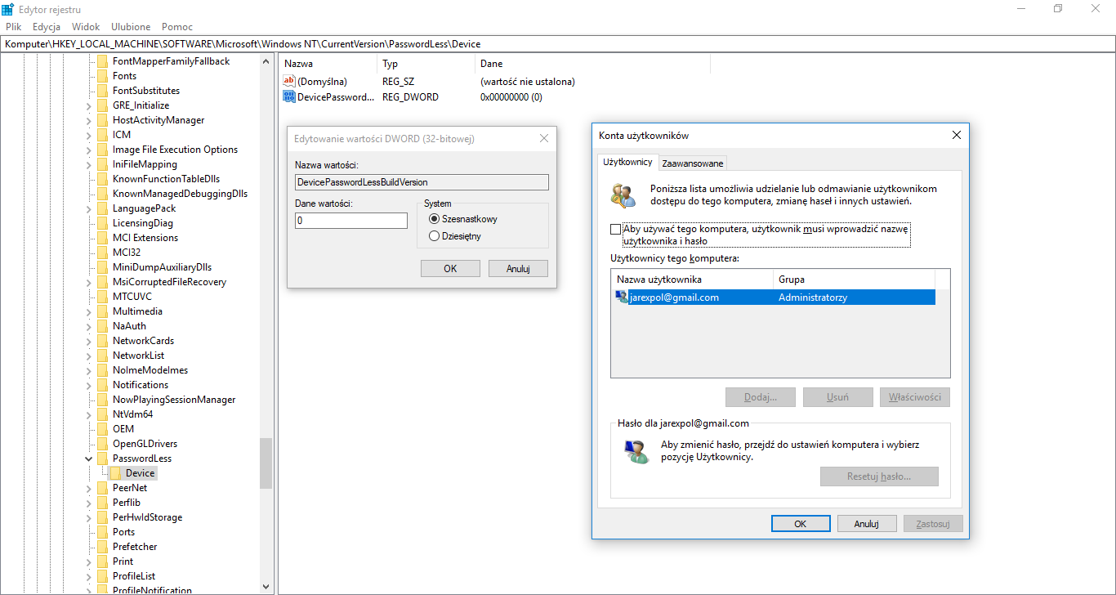Screen dimensions: 1116x595
Task: Click the Registry Editor app icon in title bar
Action: tap(8, 9)
